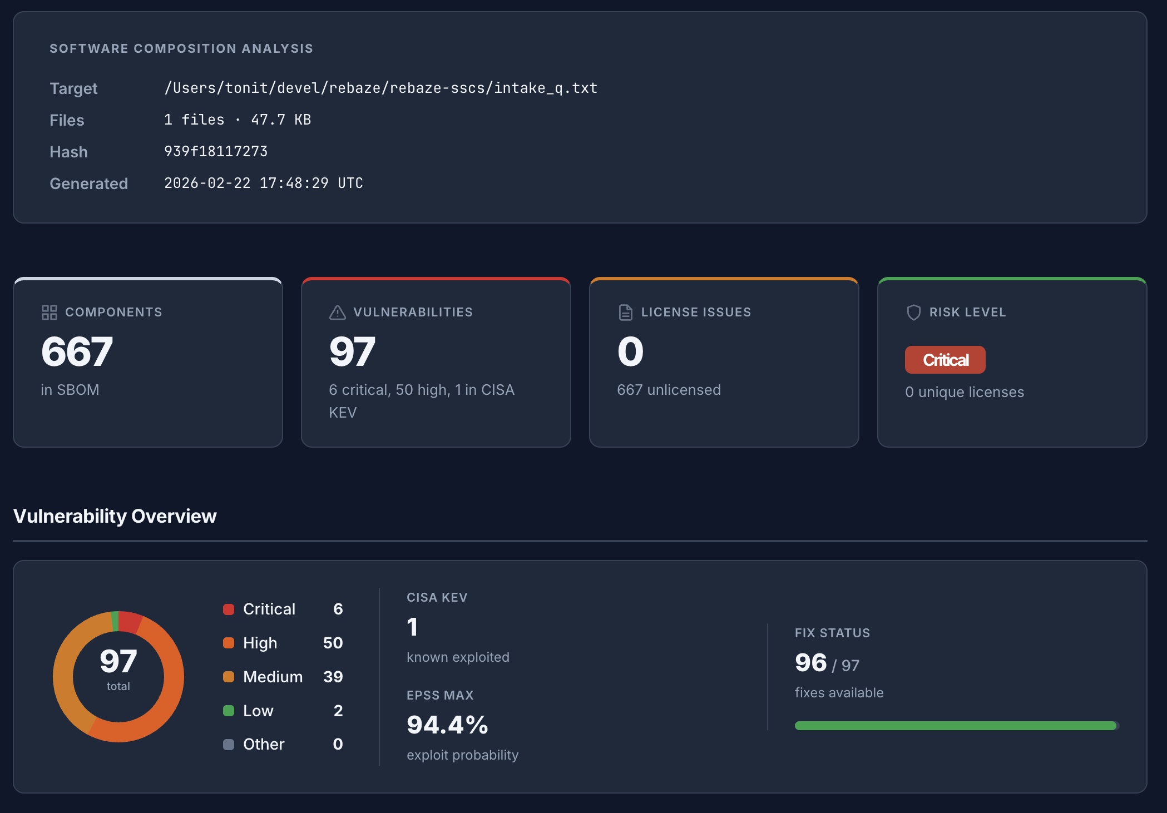Click the '96 / 97' fix status value

(x=827, y=663)
